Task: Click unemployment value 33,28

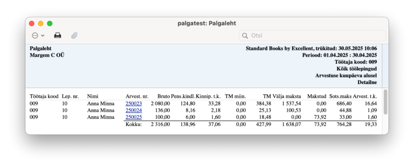Action: click(x=214, y=104)
